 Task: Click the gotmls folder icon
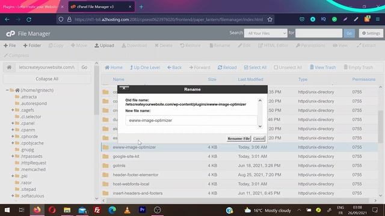click(106, 166)
